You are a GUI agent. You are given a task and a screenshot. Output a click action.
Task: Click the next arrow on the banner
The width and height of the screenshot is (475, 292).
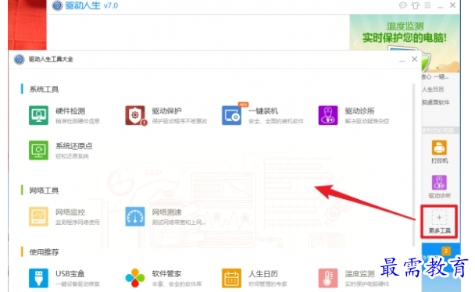tap(454, 44)
